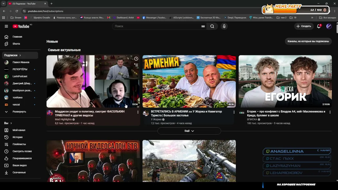The height and width of the screenshot is (190, 338).
Task: Open the Chrome three-dot menu
Action: point(335,11)
